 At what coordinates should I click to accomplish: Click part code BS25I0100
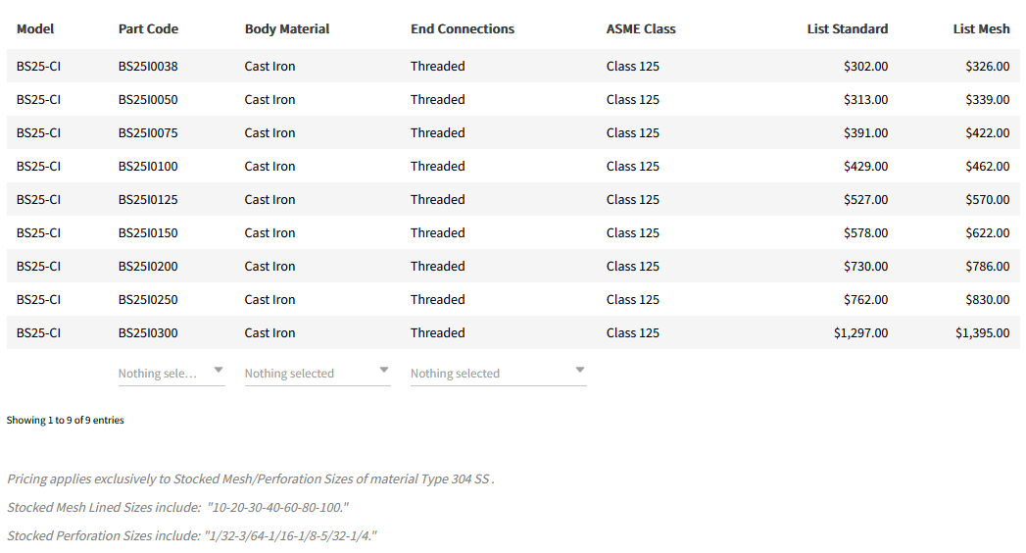tap(148, 167)
